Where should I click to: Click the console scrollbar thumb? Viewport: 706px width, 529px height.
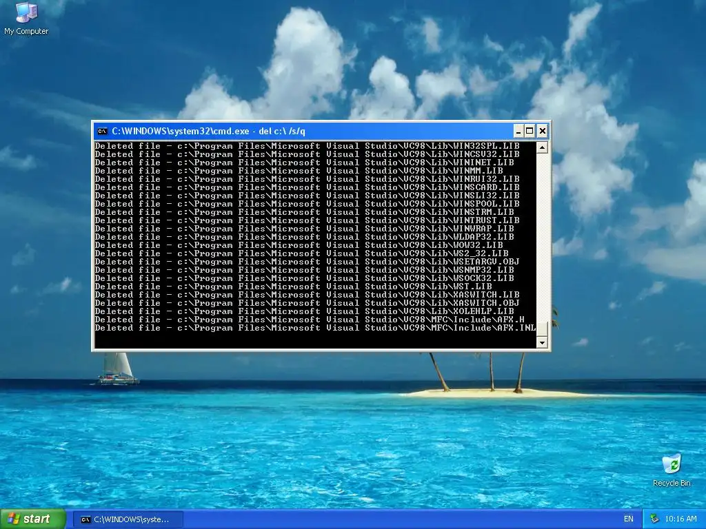click(x=542, y=329)
